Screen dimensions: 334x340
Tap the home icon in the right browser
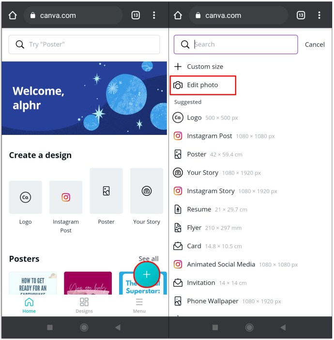[x=178, y=15]
